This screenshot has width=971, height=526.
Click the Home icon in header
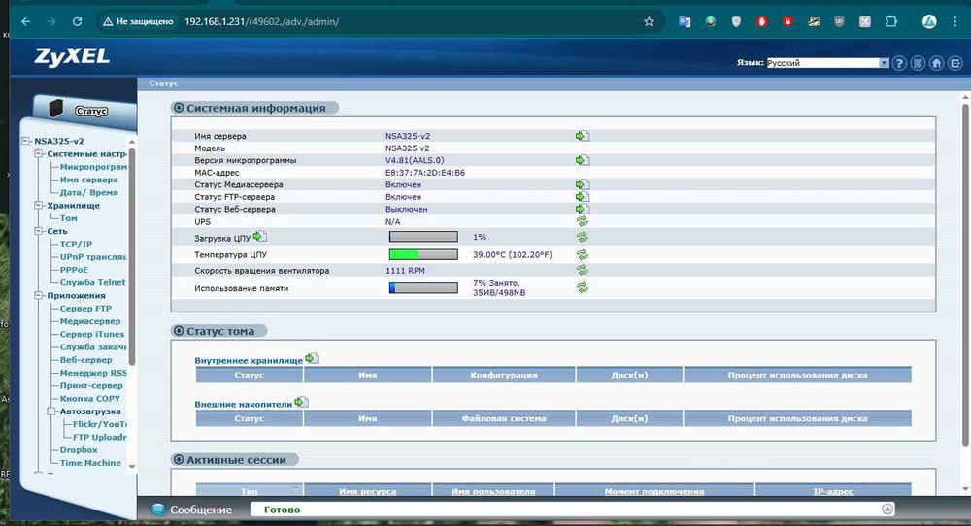[936, 63]
